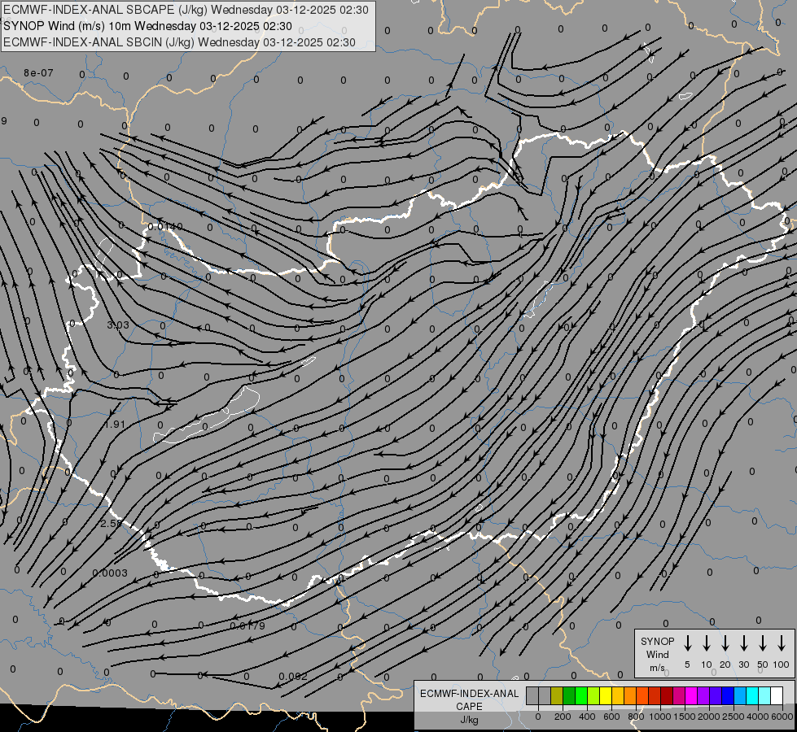Click the CAPE label in color legend

click(x=469, y=707)
